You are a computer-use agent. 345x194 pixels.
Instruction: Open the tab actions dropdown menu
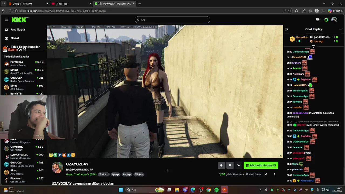click(x=3, y=4)
